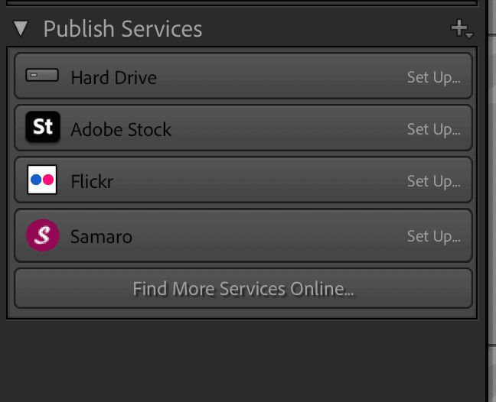
Task: Click empty area below the services list
Action: click(x=243, y=360)
